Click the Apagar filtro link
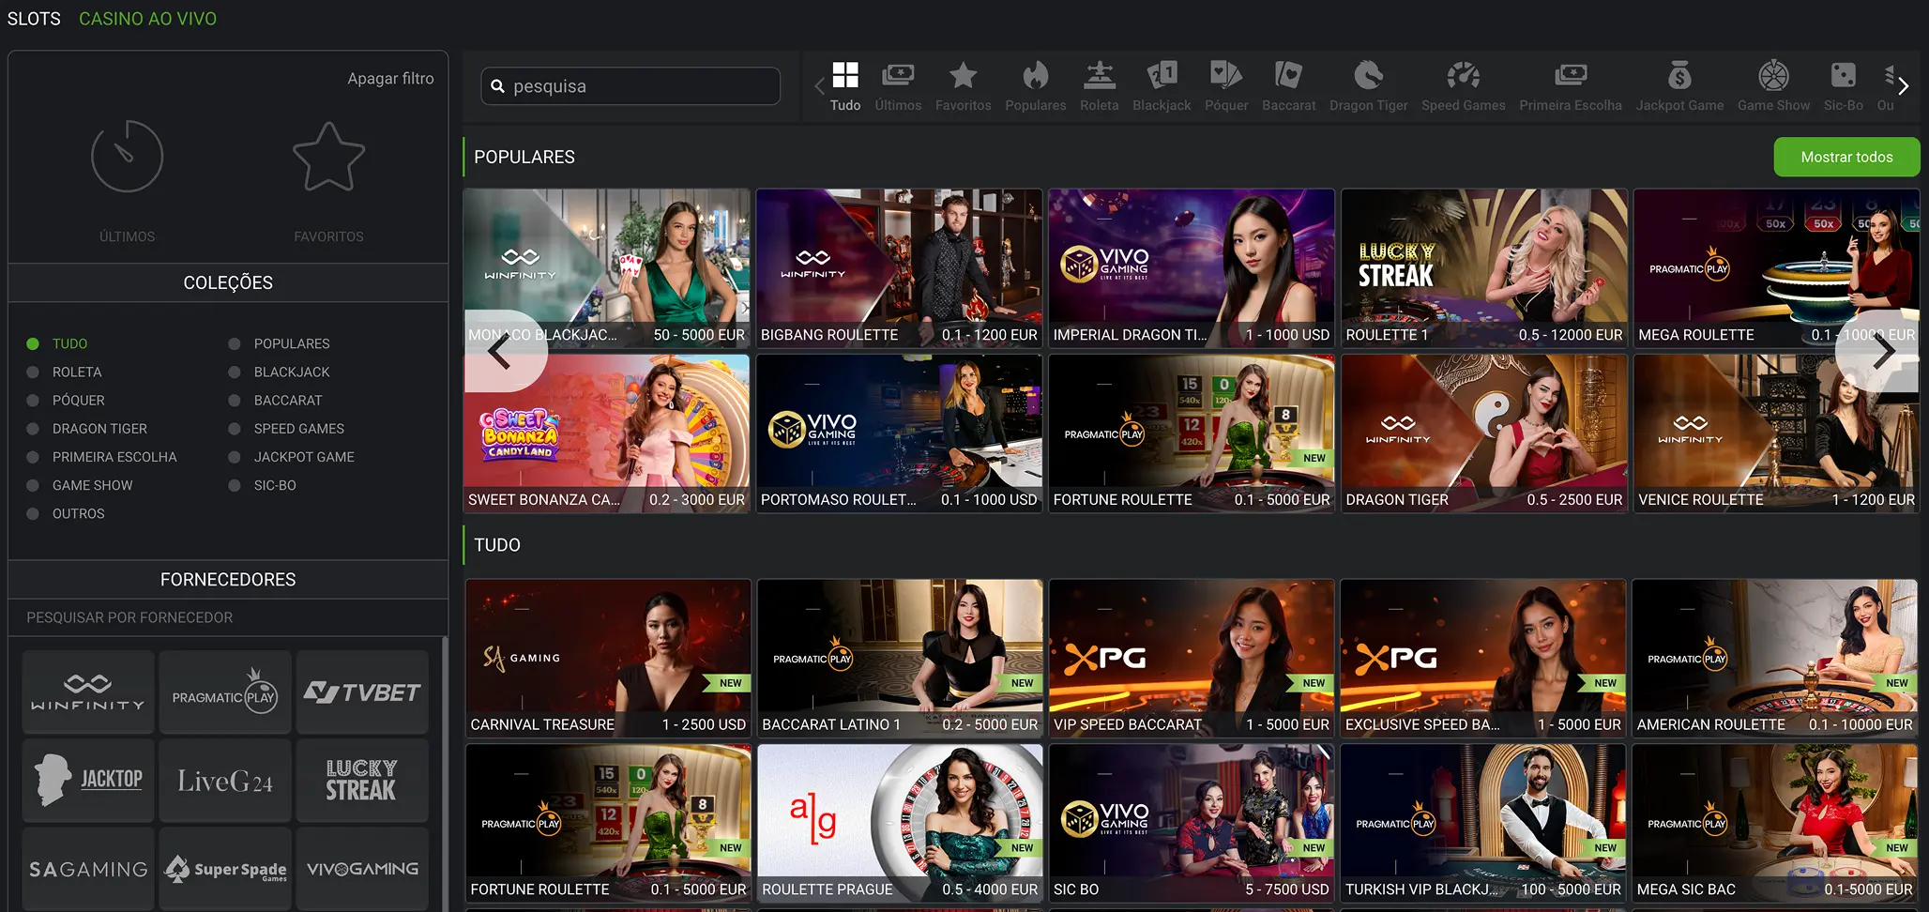 point(390,79)
